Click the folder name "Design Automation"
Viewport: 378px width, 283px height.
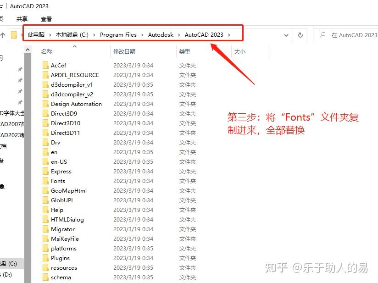pyautogui.click(x=76, y=104)
